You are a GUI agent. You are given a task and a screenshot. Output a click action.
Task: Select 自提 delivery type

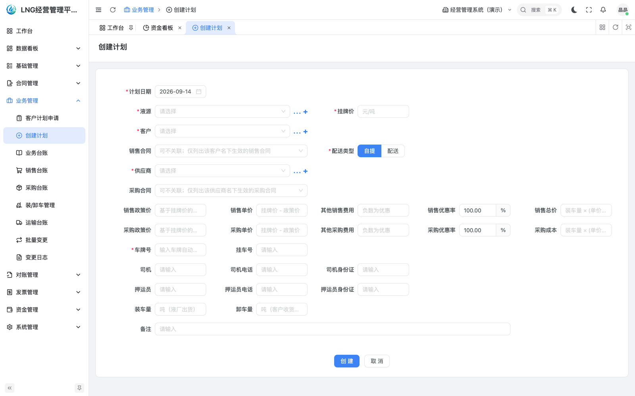[x=369, y=151]
